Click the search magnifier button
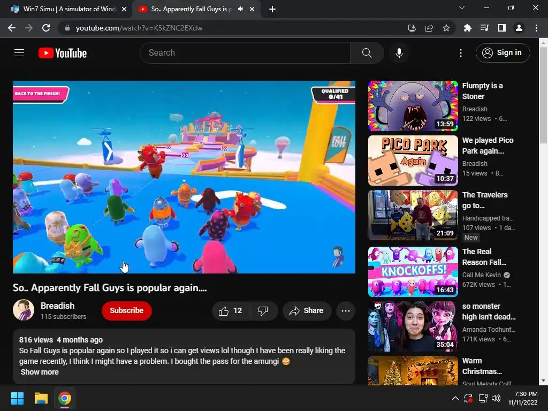Screen dimensions: 548x411 [x=367, y=53]
